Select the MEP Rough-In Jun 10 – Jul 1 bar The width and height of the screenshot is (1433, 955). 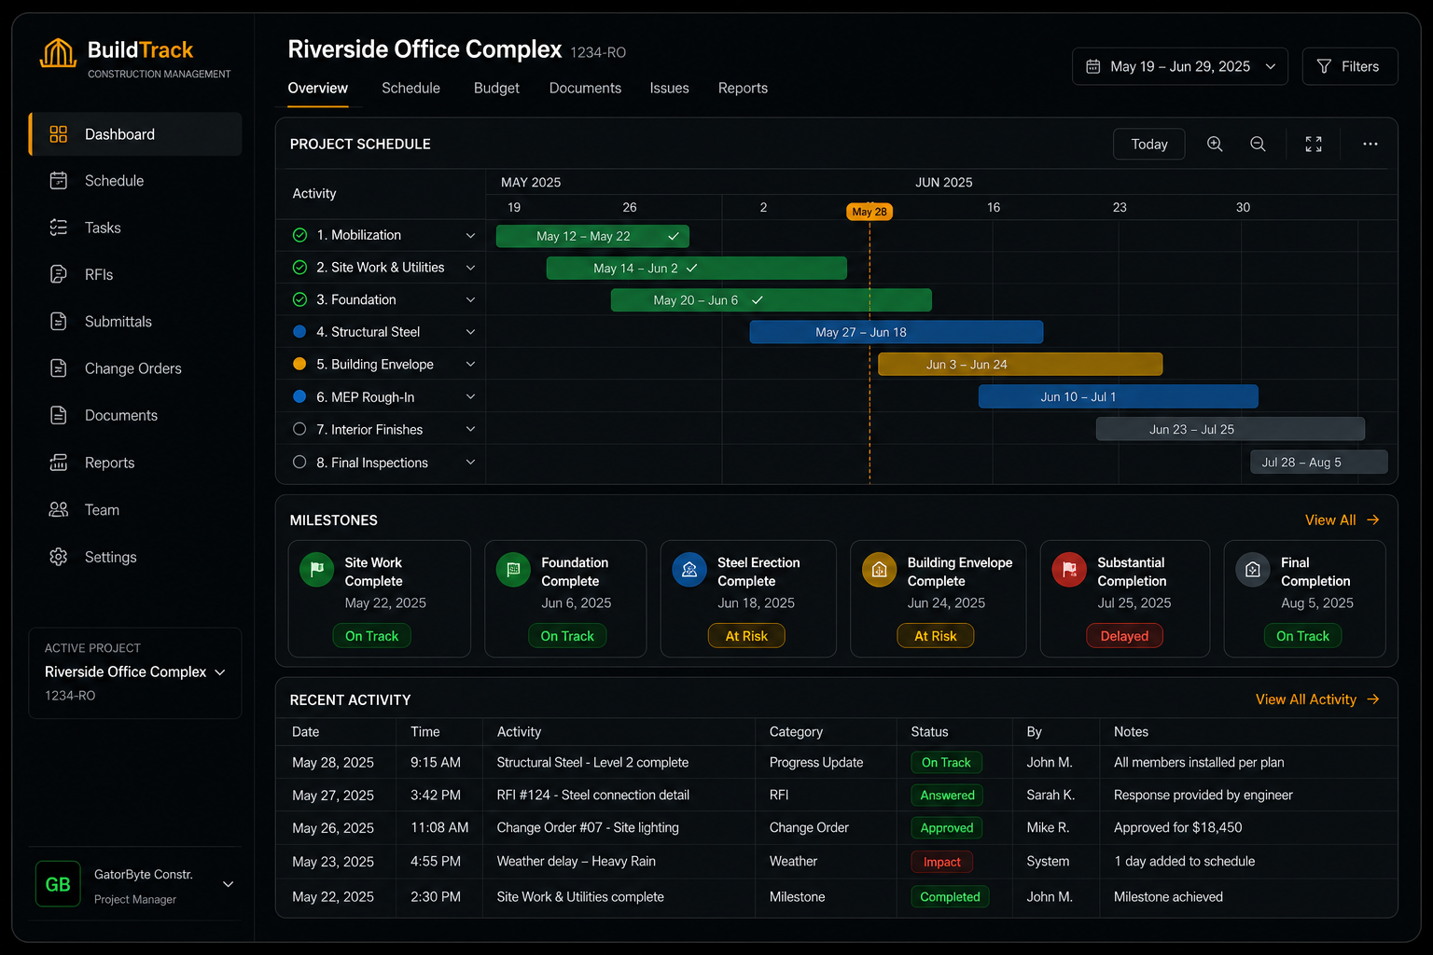pos(1118,396)
